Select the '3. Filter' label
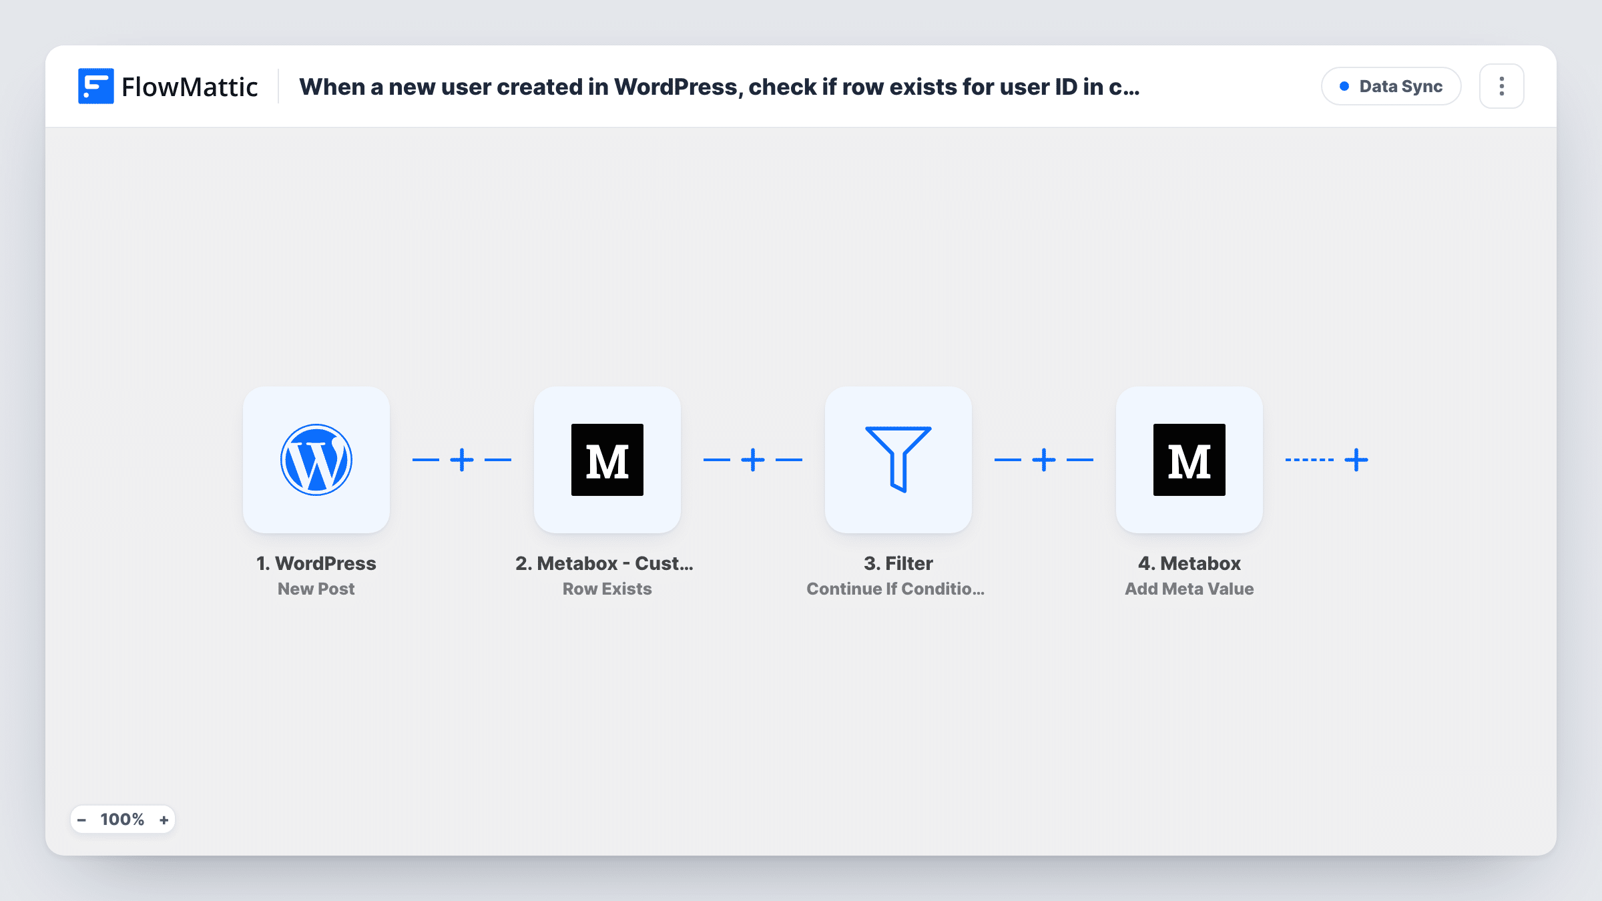Screen dimensions: 1602x901 click(x=898, y=563)
